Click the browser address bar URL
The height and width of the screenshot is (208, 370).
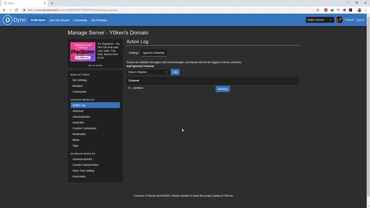tap(72, 10)
